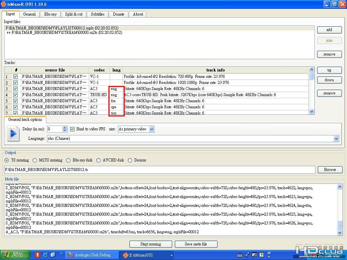Click the help question mark tray icon
Viewport: 347px width, 260px height.
(261, 255)
